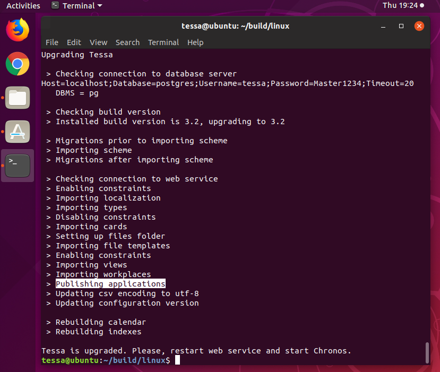Open Ubuntu Software from the dock

[18, 132]
